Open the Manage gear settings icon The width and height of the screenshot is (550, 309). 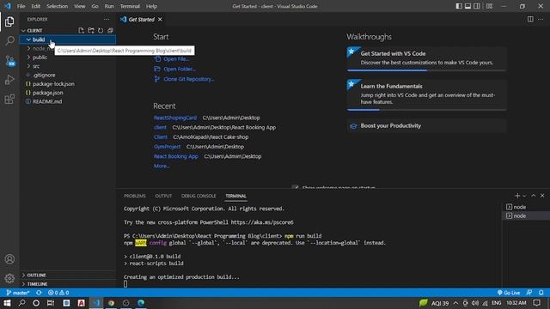point(9,278)
